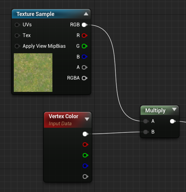
Task: Click the grass texture preview thumbnail
Action: [33, 73]
